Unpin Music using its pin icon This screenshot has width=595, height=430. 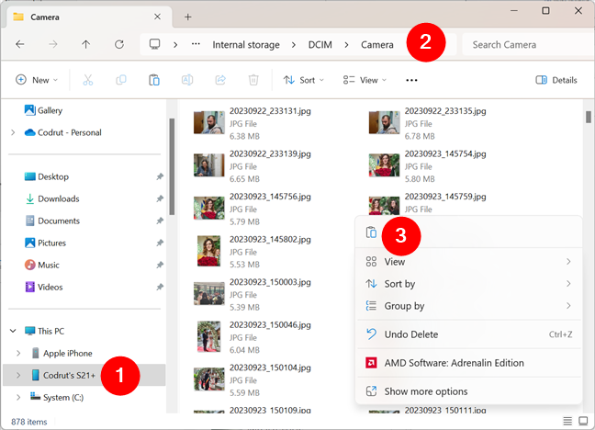click(160, 265)
